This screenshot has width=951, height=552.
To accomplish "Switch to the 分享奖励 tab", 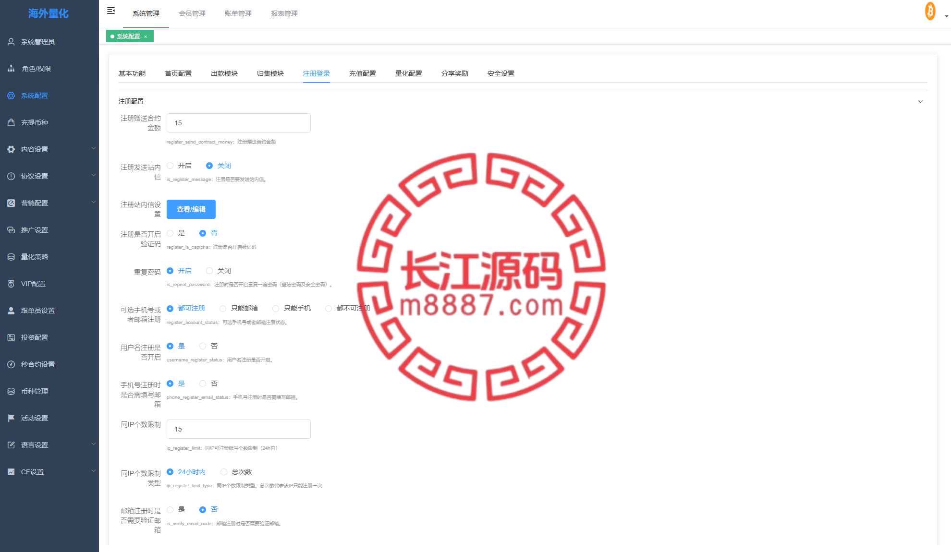I will click(x=455, y=73).
